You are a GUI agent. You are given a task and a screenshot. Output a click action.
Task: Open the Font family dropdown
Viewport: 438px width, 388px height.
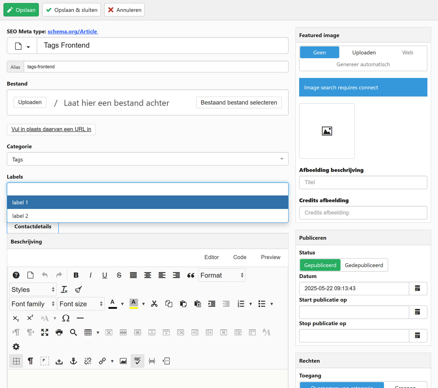[33, 304]
